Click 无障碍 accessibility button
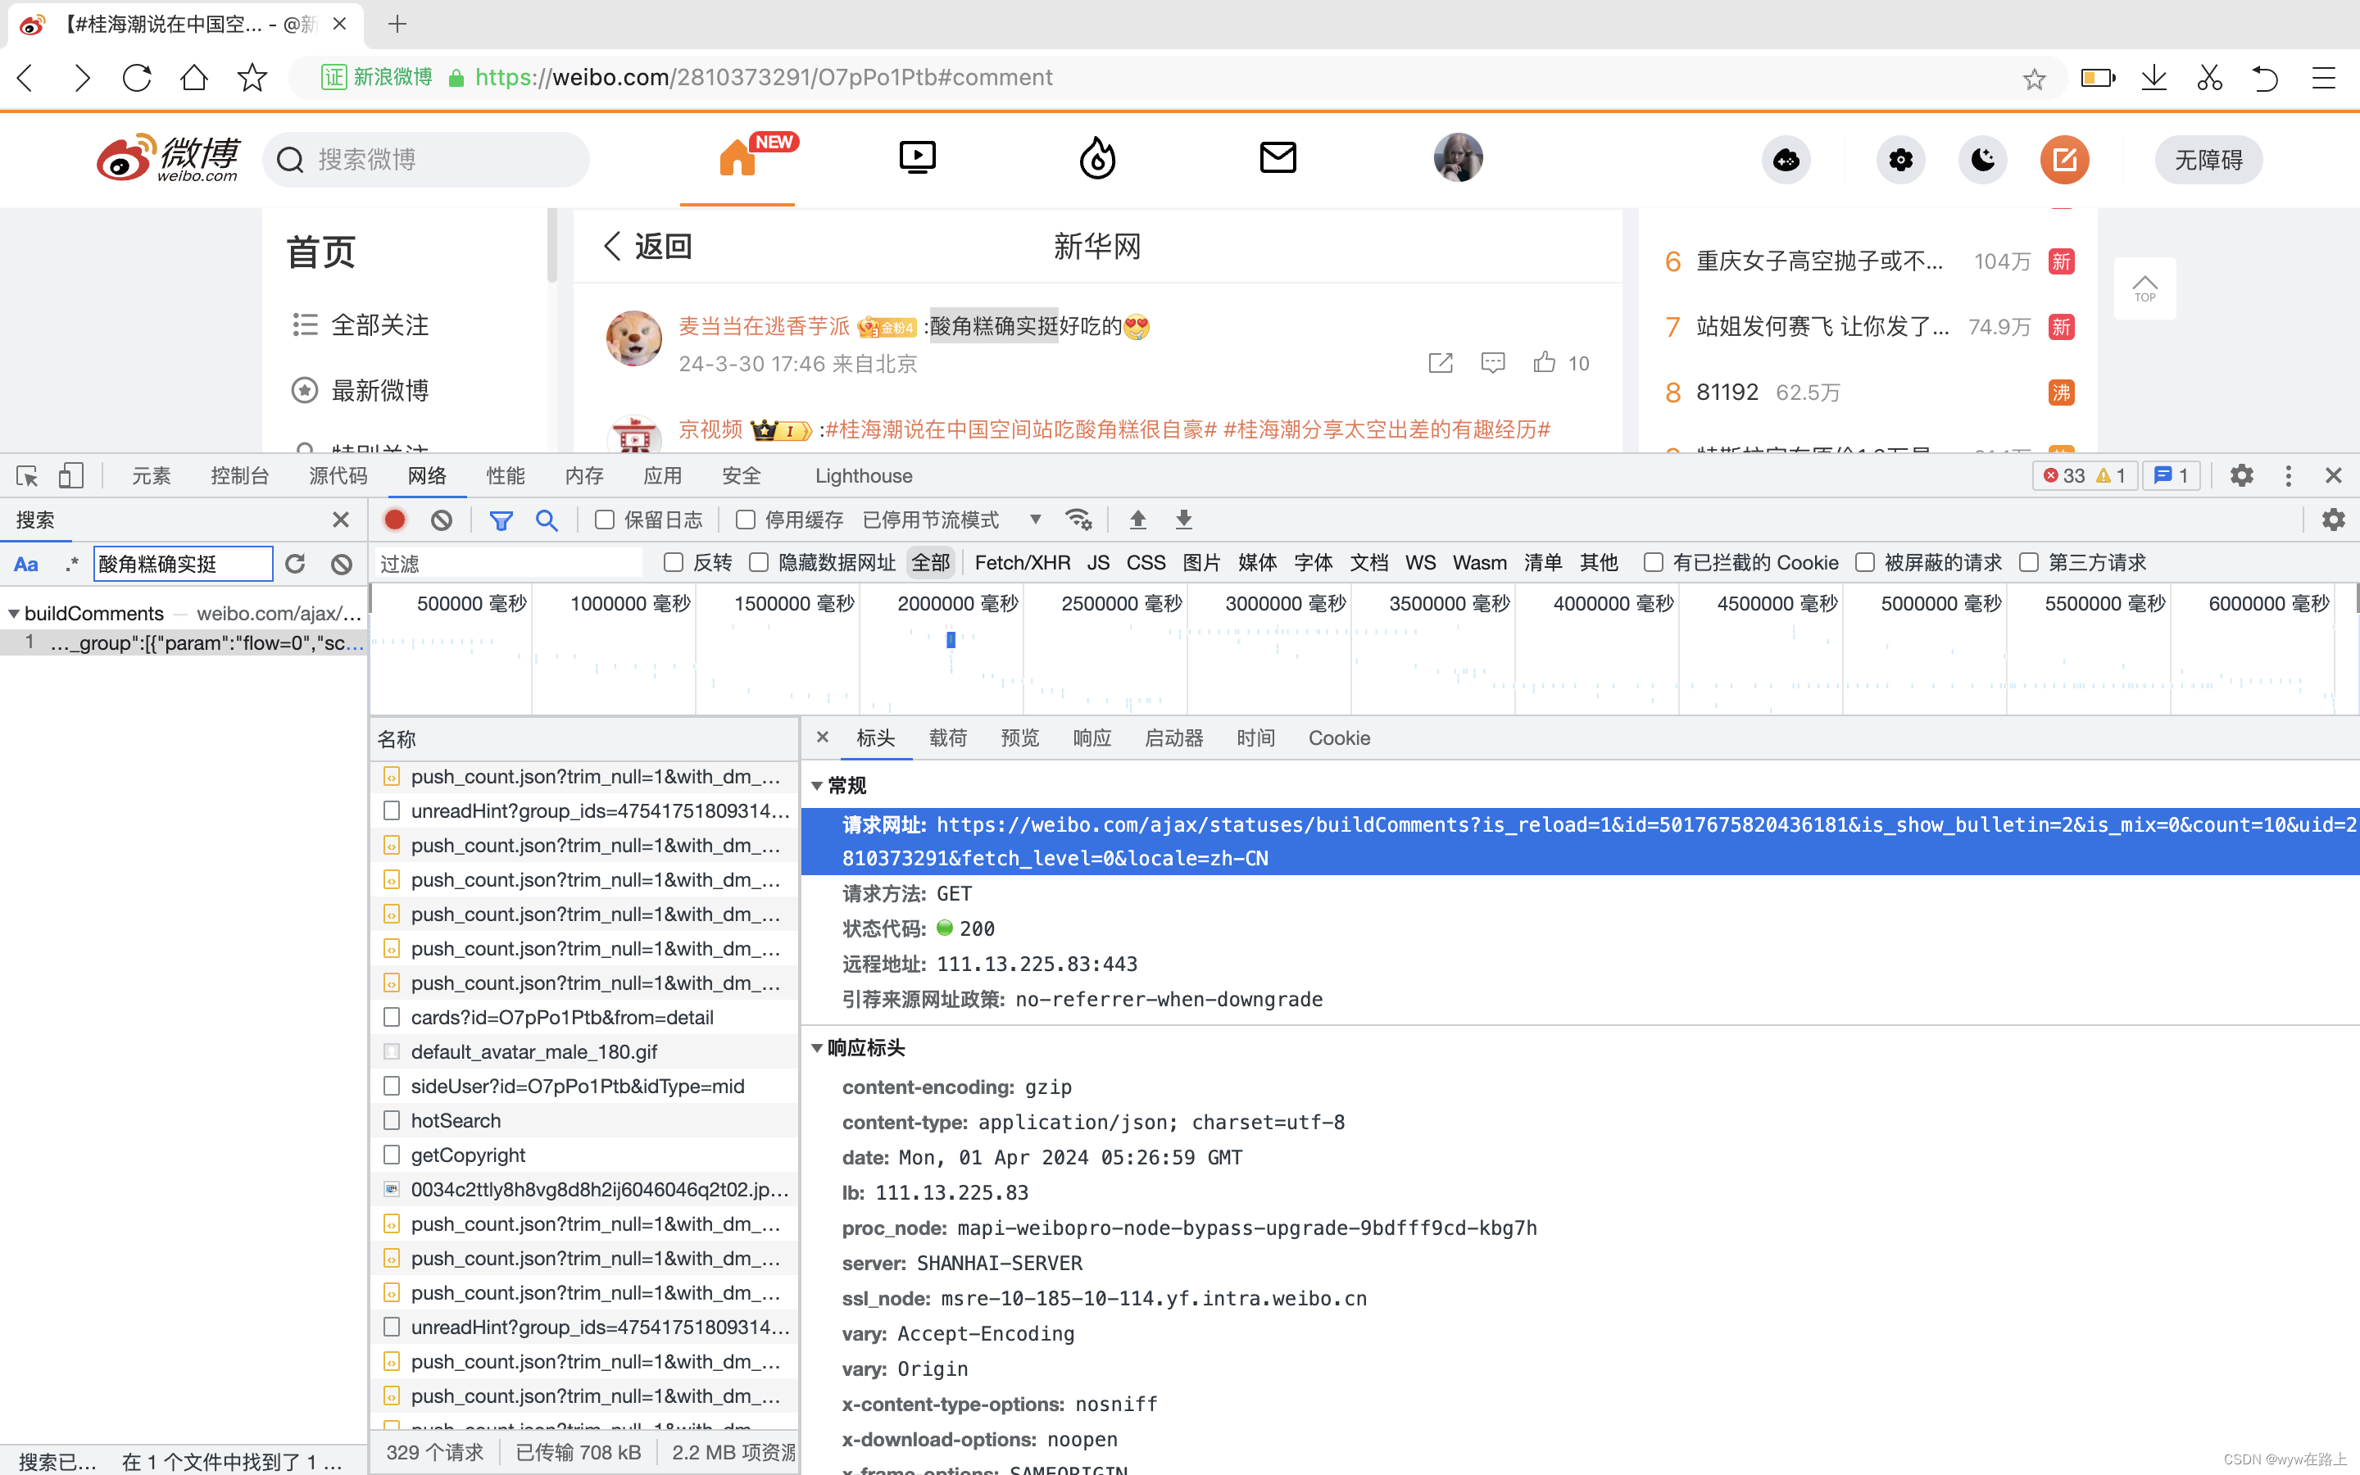2360x1475 pixels. pos(2209,160)
